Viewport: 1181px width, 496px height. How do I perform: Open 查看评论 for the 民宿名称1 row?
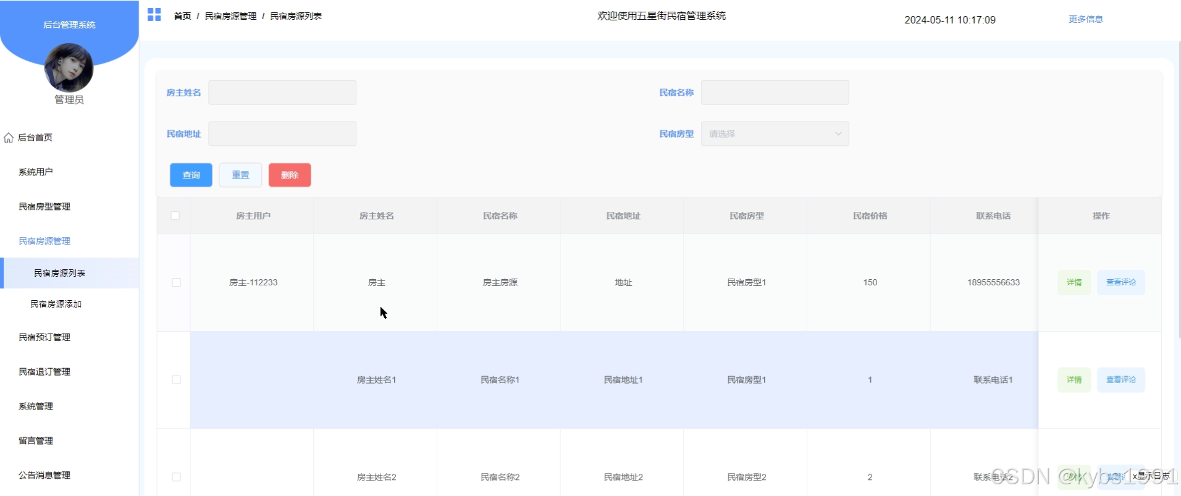click(x=1120, y=380)
